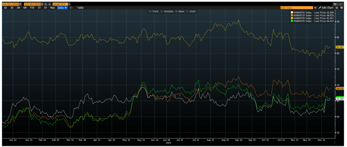
Task: Click the 55 y-axis value label
Action: tap(338, 133)
